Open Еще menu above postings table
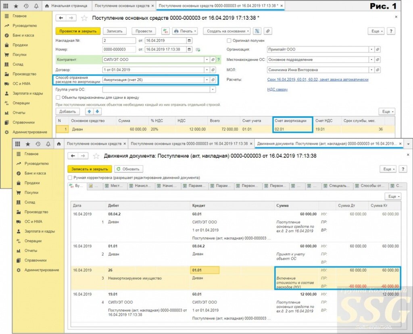Viewport: 413px width, 334px height. tap(394, 196)
